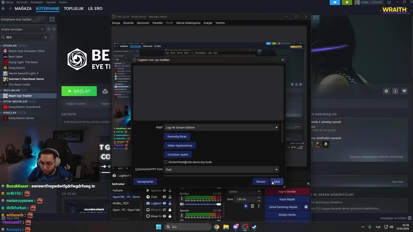Adjust the Mic/Aux volume slider

[x=203, y=204]
